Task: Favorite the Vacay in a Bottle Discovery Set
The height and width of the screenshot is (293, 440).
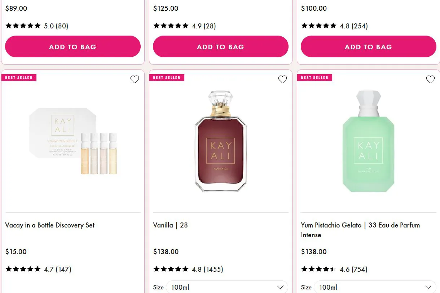Action: [135, 79]
